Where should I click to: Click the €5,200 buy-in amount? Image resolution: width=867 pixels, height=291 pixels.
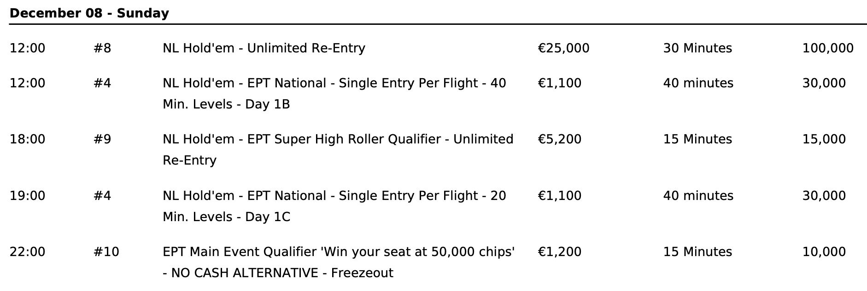(x=559, y=139)
